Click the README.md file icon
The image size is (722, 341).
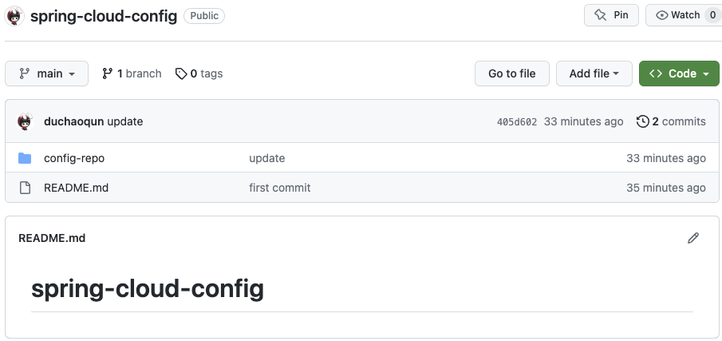25,188
